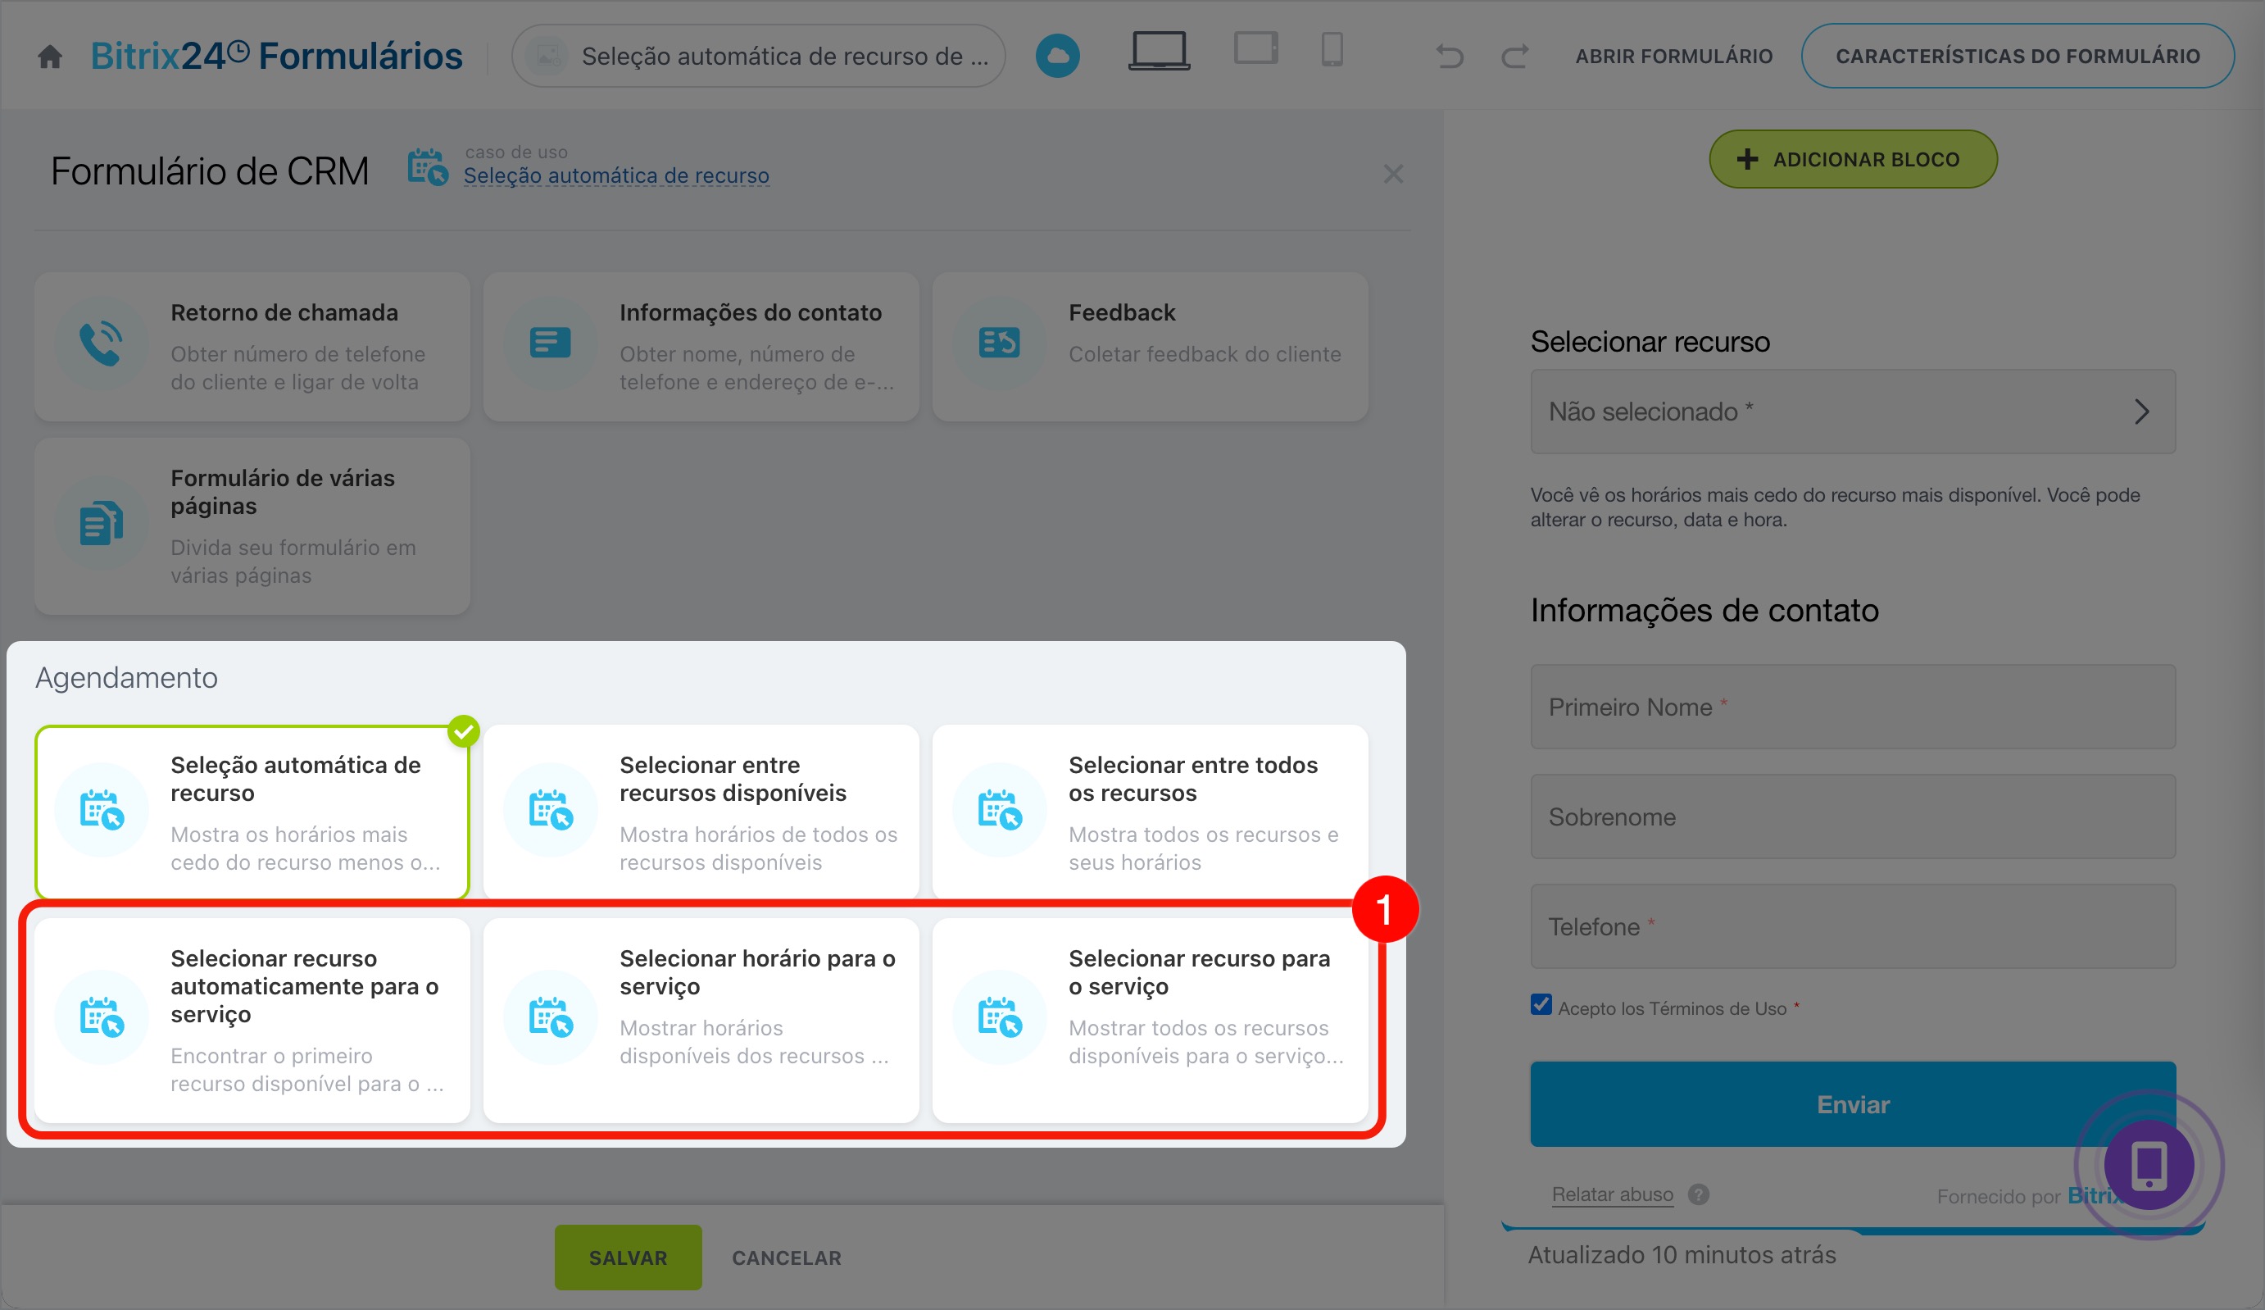The image size is (2265, 1310).
Task: Go to home via the house icon
Action: click(49, 57)
